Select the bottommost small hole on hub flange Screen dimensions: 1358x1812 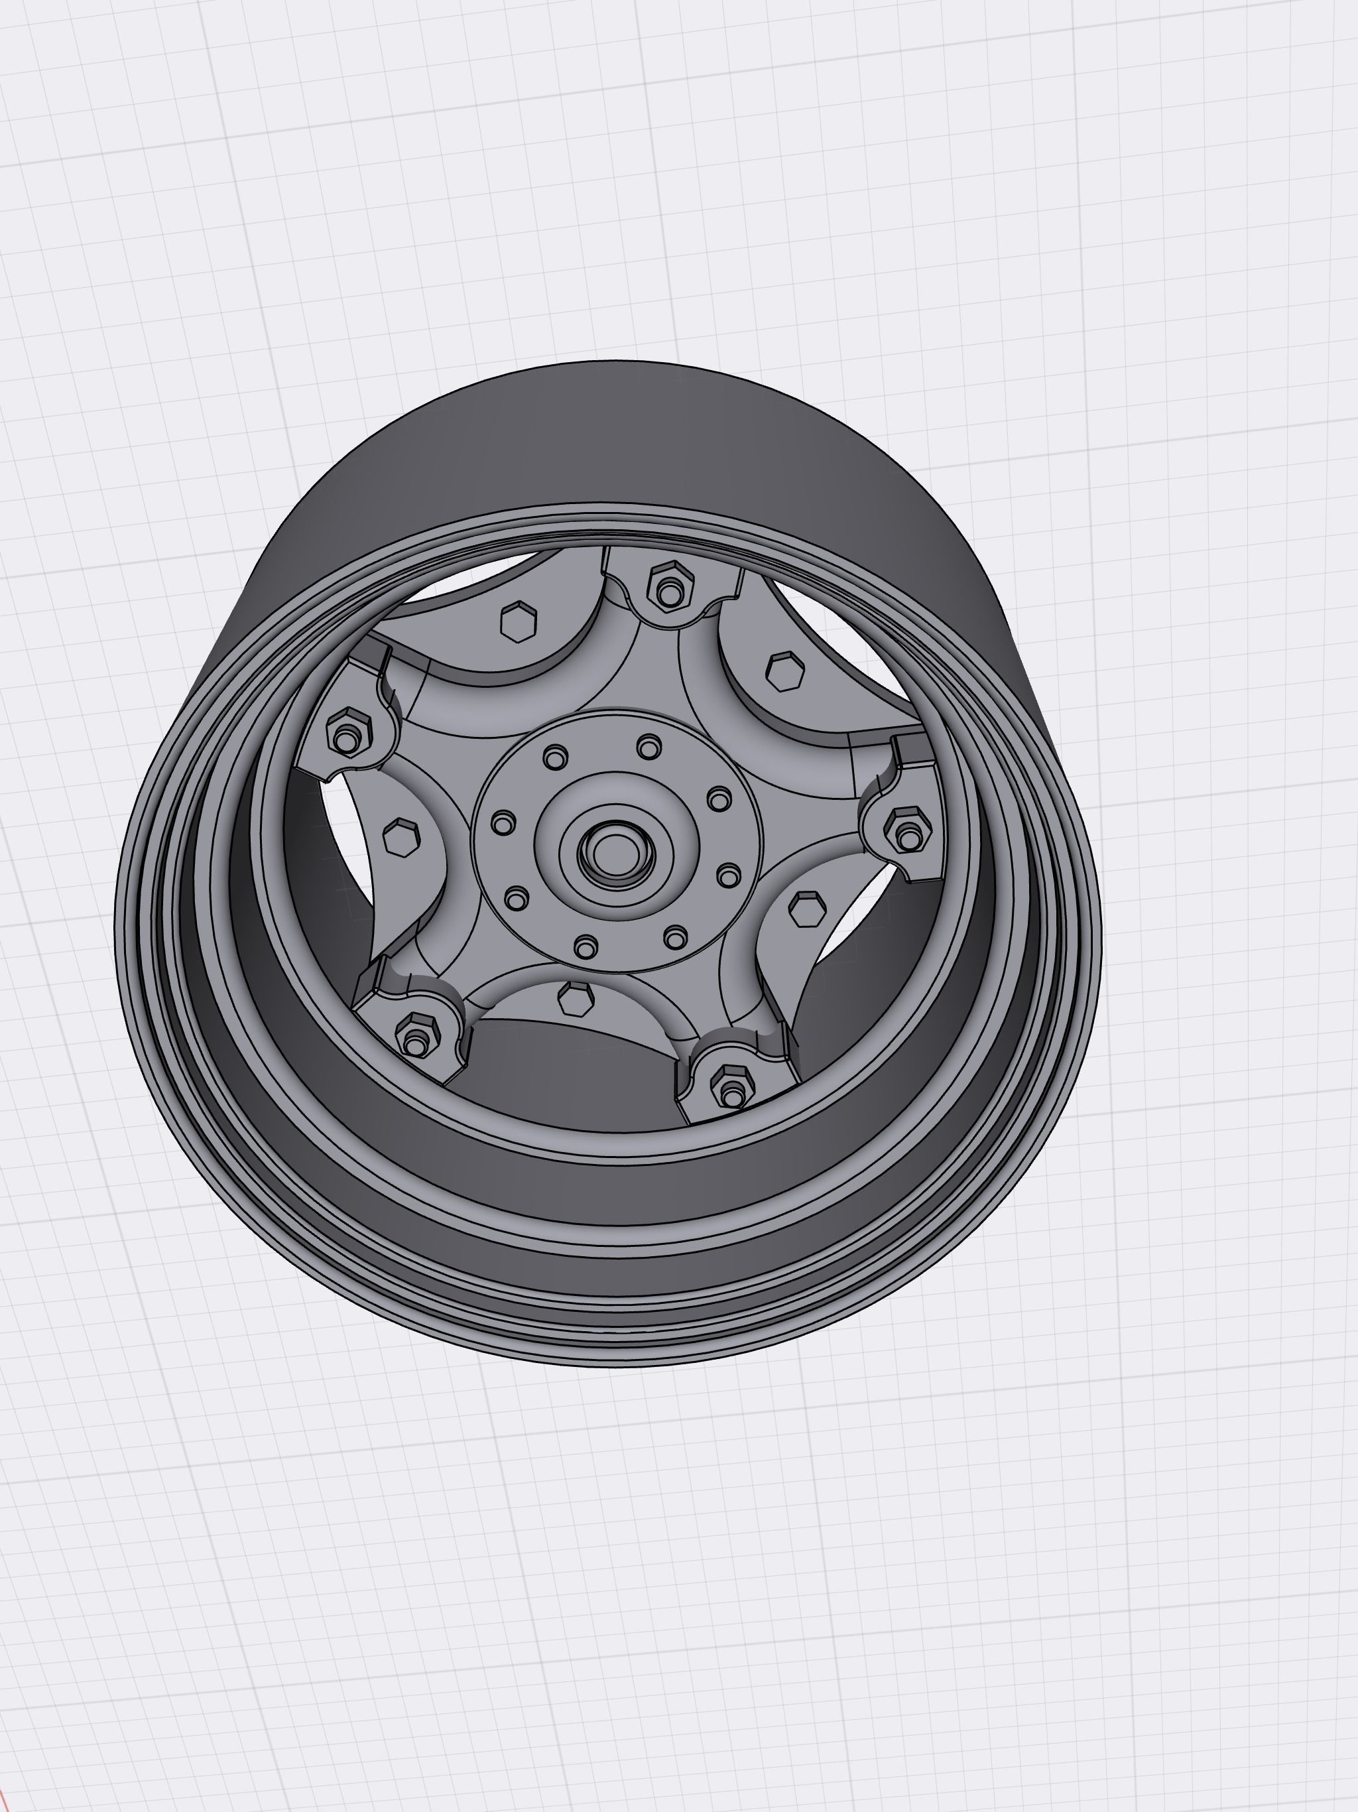[585, 948]
